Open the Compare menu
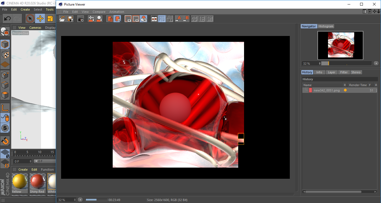Image resolution: width=381 pixels, height=203 pixels. [99, 12]
